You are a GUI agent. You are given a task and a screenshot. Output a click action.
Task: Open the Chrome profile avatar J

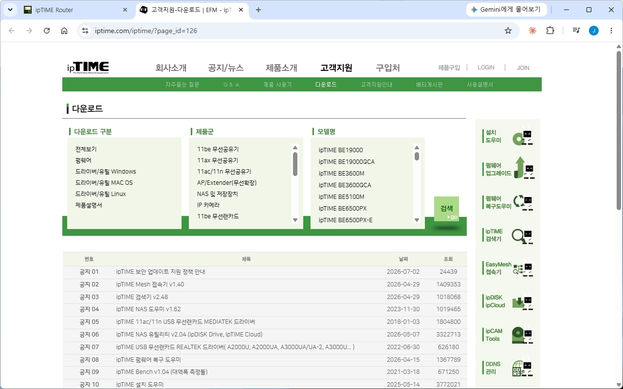(x=594, y=31)
